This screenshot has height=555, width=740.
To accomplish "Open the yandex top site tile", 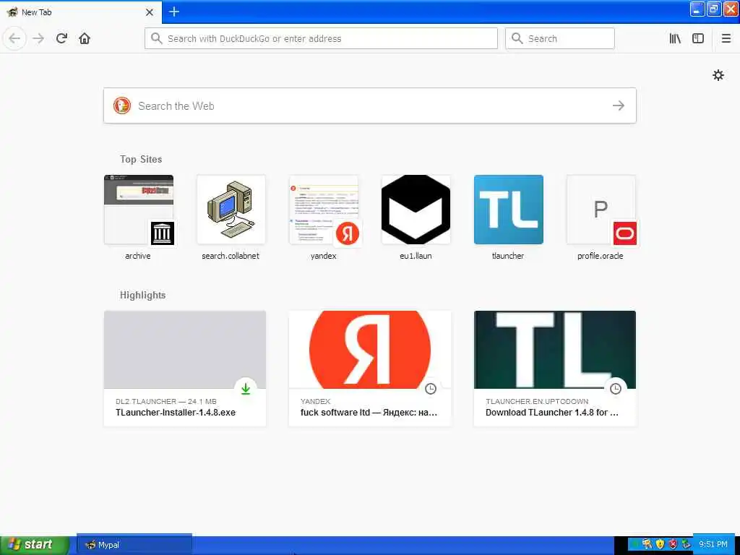I will tap(323, 210).
